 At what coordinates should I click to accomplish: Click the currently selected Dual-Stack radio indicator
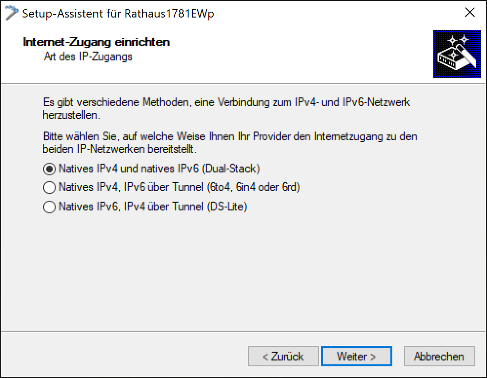(x=49, y=168)
